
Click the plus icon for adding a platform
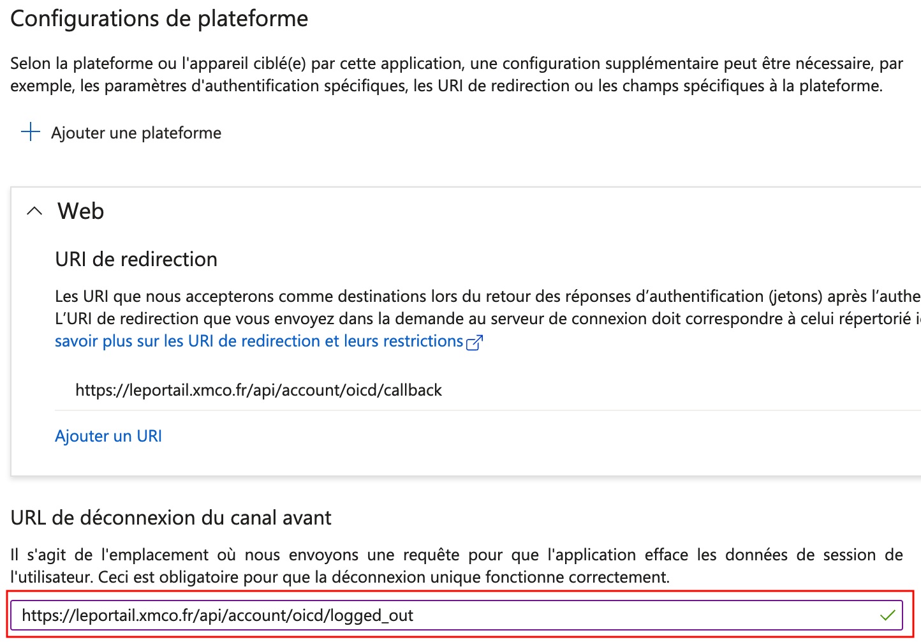pos(31,132)
